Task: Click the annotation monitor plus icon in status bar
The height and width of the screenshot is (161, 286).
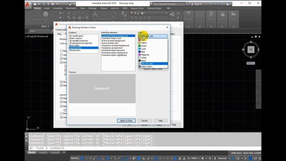Action: point(210,158)
